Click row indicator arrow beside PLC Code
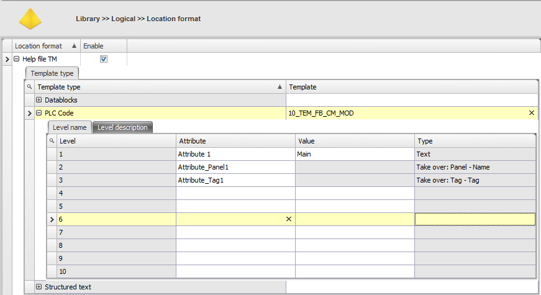This screenshot has width=541, height=295. 29,113
